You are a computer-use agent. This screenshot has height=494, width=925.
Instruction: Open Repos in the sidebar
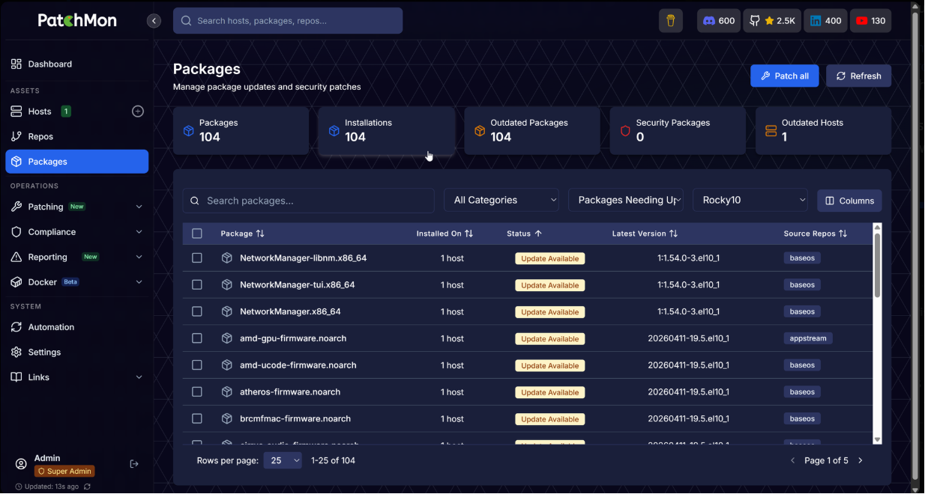(x=76, y=137)
